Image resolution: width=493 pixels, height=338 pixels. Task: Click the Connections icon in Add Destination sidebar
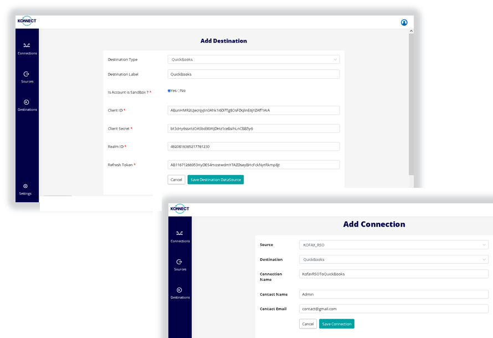coord(27,46)
